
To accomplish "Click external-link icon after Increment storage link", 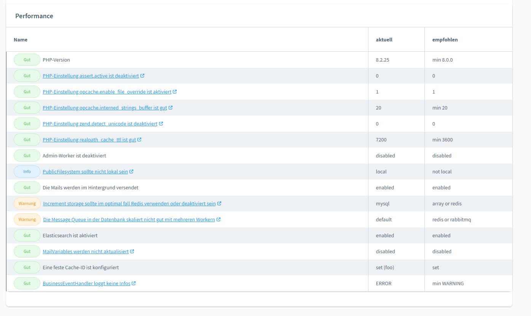I will point(219,203).
